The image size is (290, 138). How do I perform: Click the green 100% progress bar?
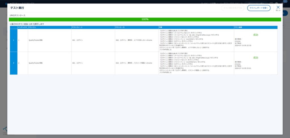[145, 19]
